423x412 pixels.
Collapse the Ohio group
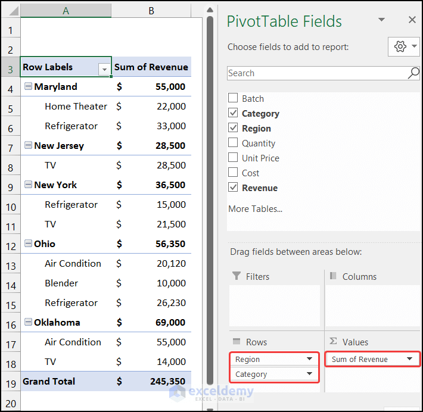[x=28, y=243]
